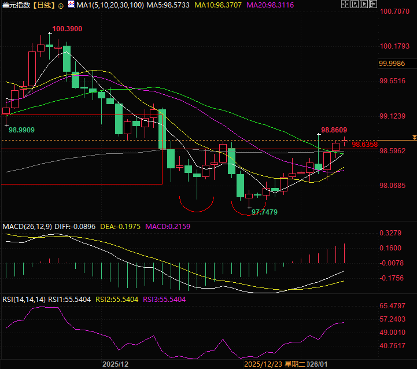Screen dimensions: 417x369
Task: Click the 0.3279 MACD axis value
Action: coord(390,233)
